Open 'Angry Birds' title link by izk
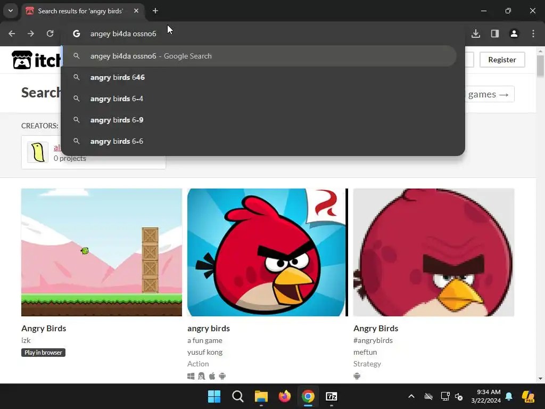This screenshot has width=545, height=409. [44, 328]
